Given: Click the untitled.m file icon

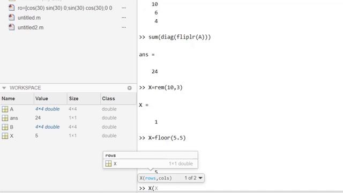Looking at the screenshot, I should [x=12, y=17].
